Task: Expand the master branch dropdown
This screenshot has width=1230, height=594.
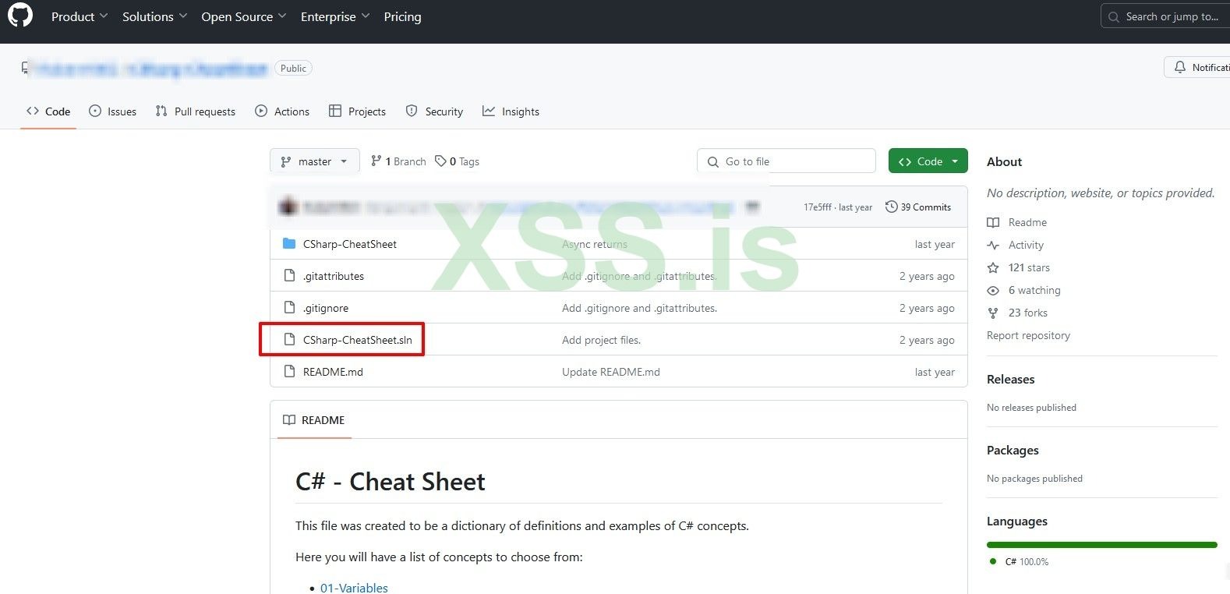Action: (x=315, y=161)
